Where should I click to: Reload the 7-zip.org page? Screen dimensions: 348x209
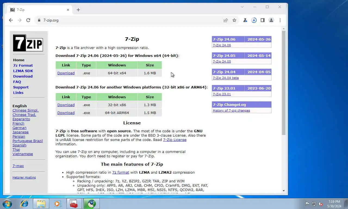click(x=28, y=20)
